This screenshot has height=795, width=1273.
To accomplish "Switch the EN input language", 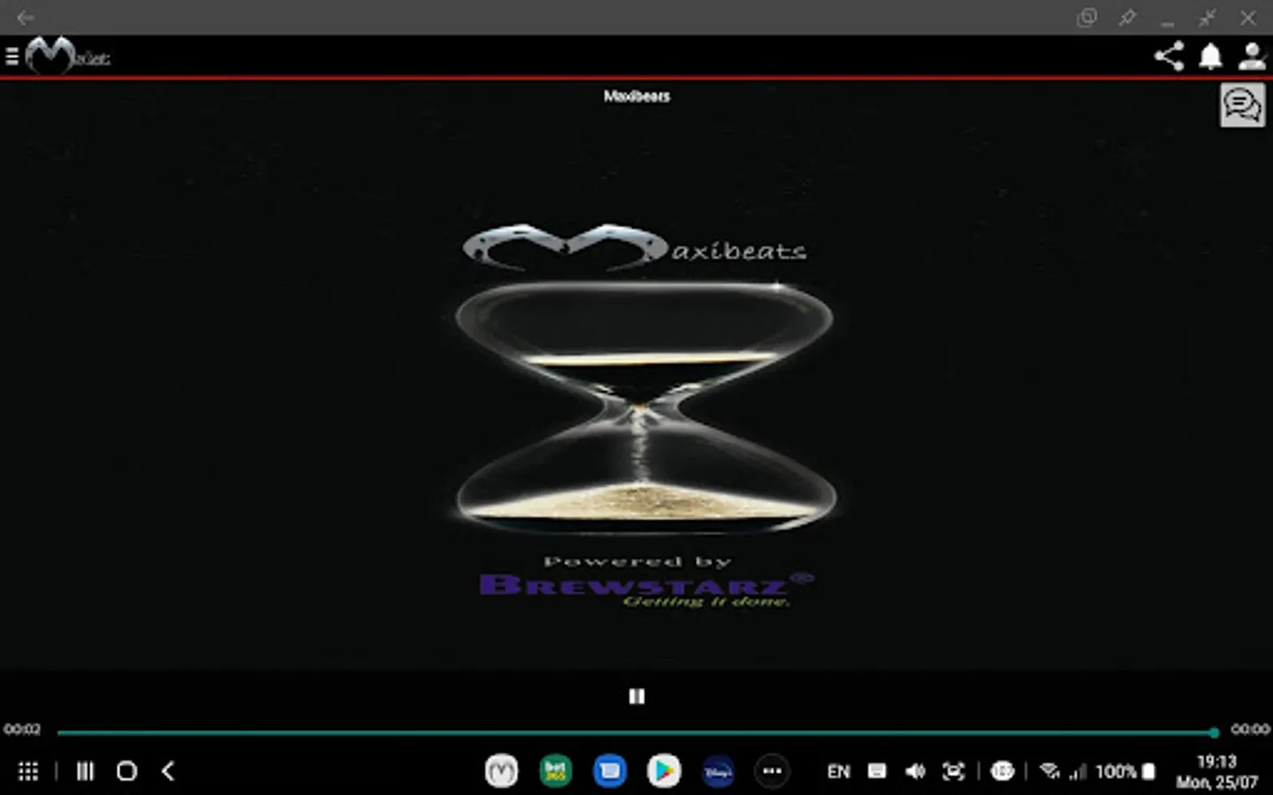I will [x=838, y=771].
